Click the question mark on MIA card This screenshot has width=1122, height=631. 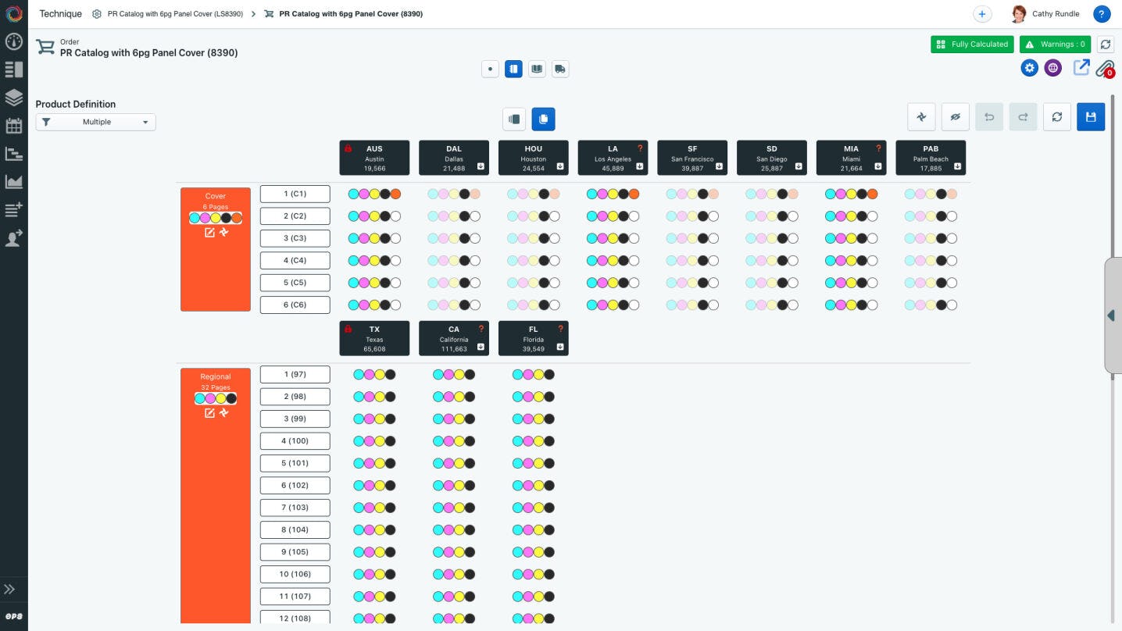click(878, 148)
